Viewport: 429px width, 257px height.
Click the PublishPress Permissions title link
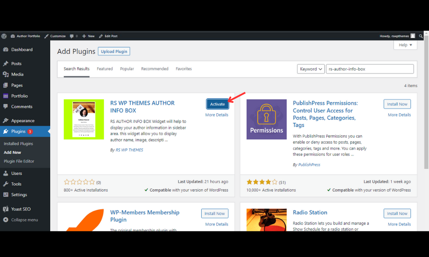pos(325,114)
